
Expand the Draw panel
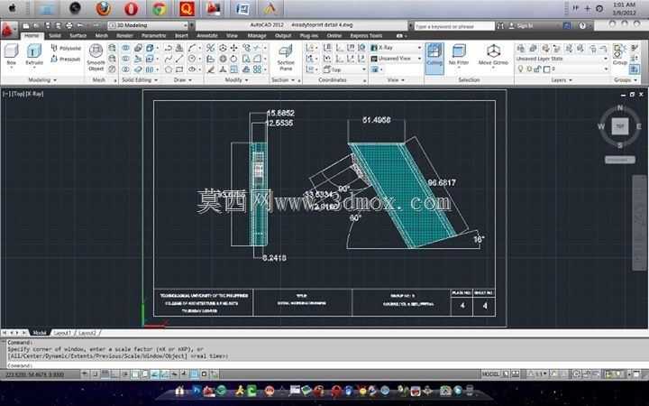coord(182,79)
